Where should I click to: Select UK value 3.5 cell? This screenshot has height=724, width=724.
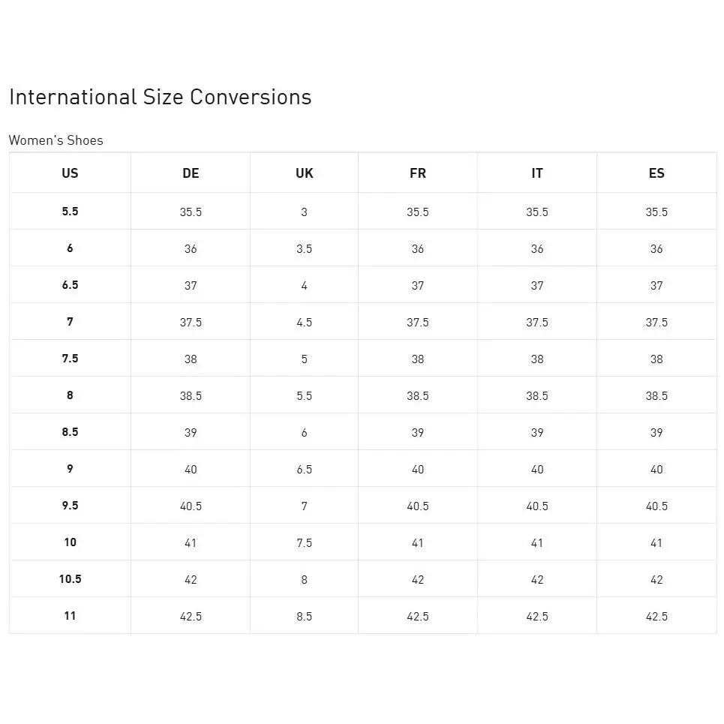pyautogui.click(x=305, y=248)
